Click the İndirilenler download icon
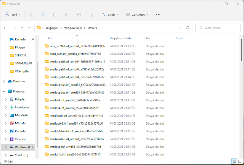244x165 pixels. click(12, 107)
